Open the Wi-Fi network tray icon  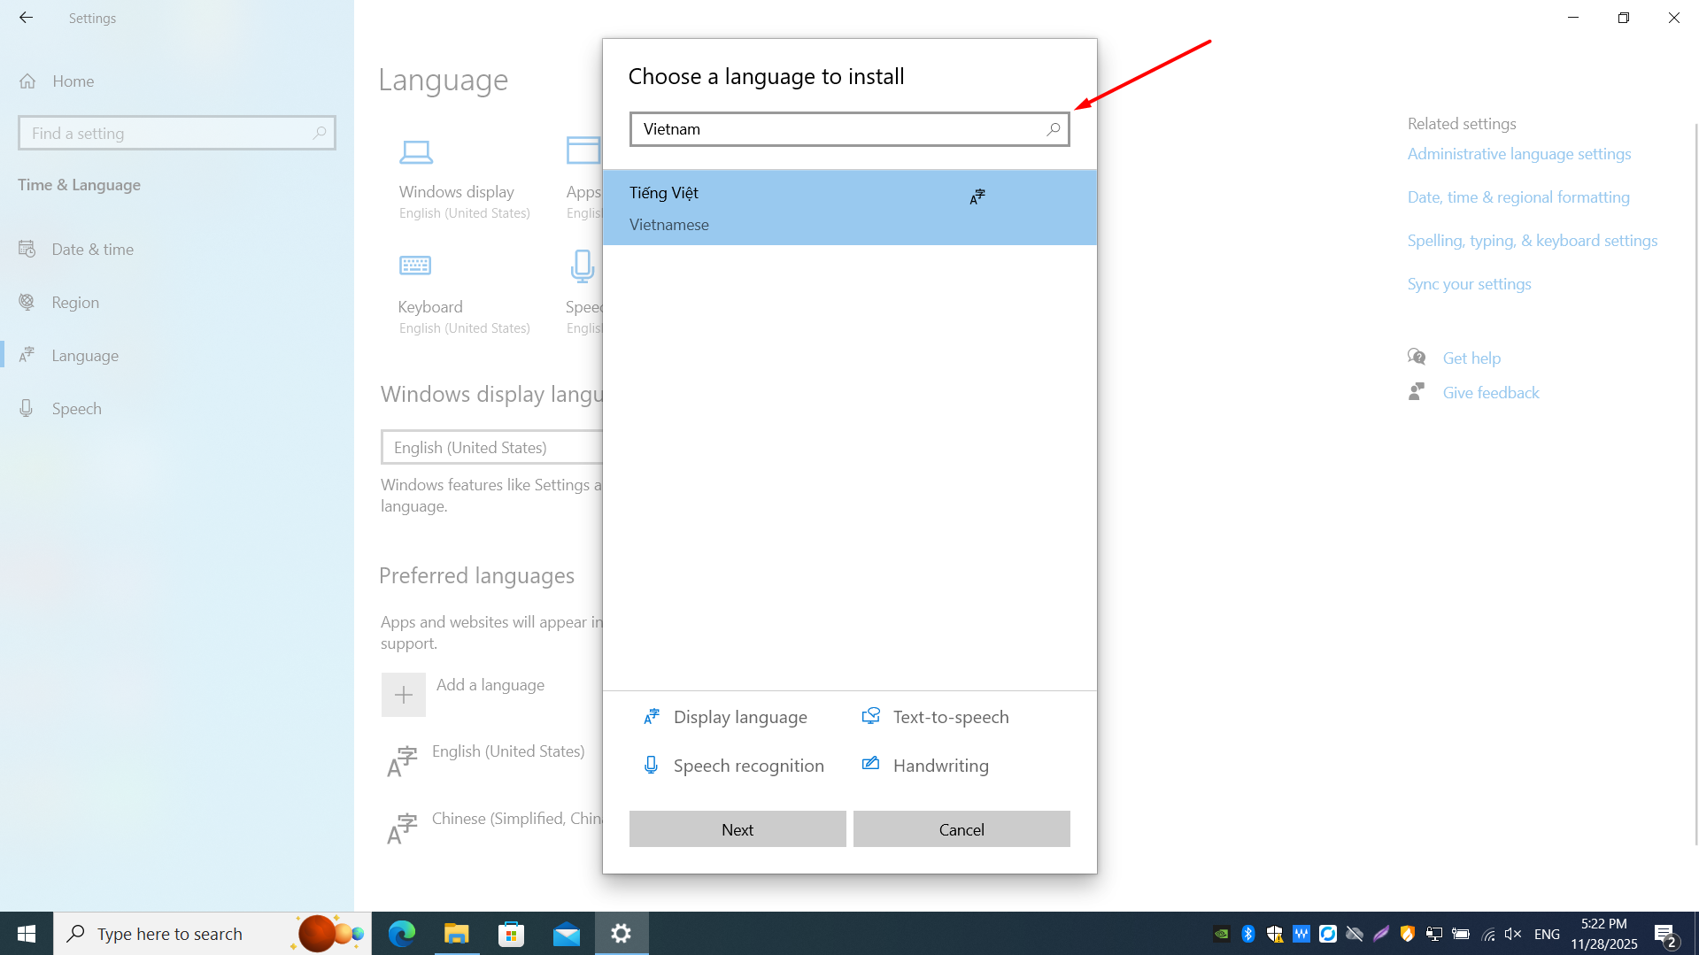tap(1487, 934)
